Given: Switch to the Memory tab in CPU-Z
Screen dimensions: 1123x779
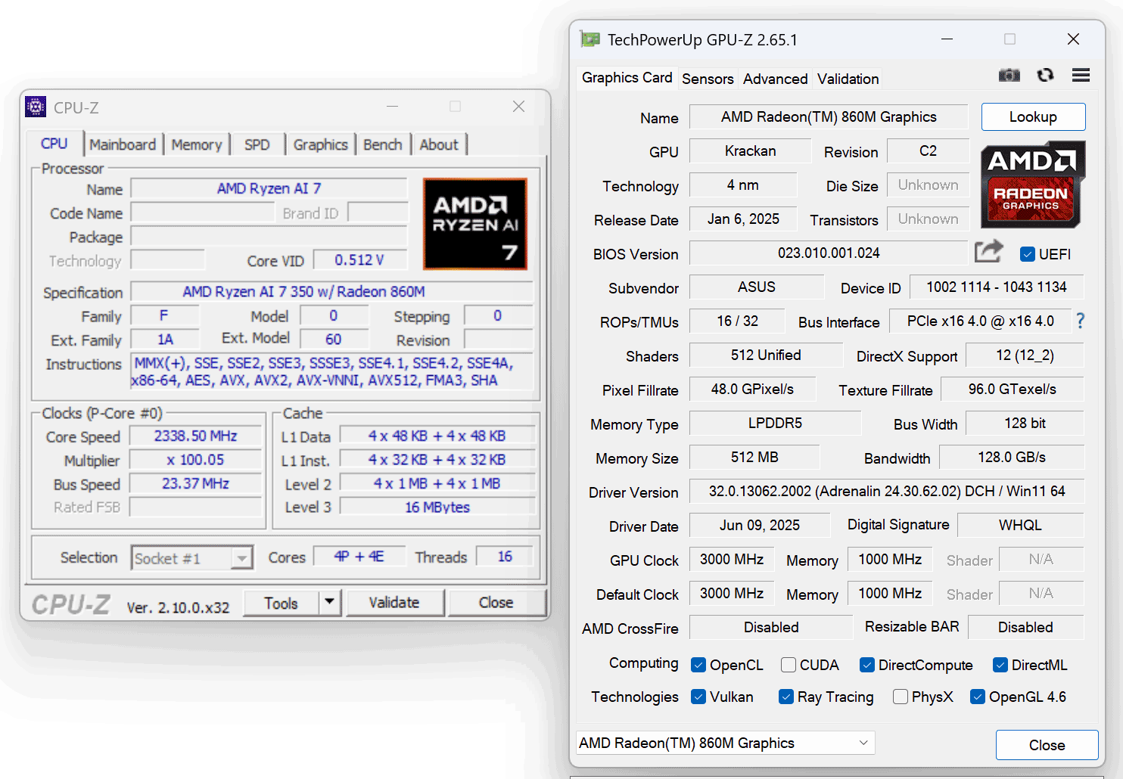Looking at the screenshot, I should pyautogui.click(x=197, y=144).
